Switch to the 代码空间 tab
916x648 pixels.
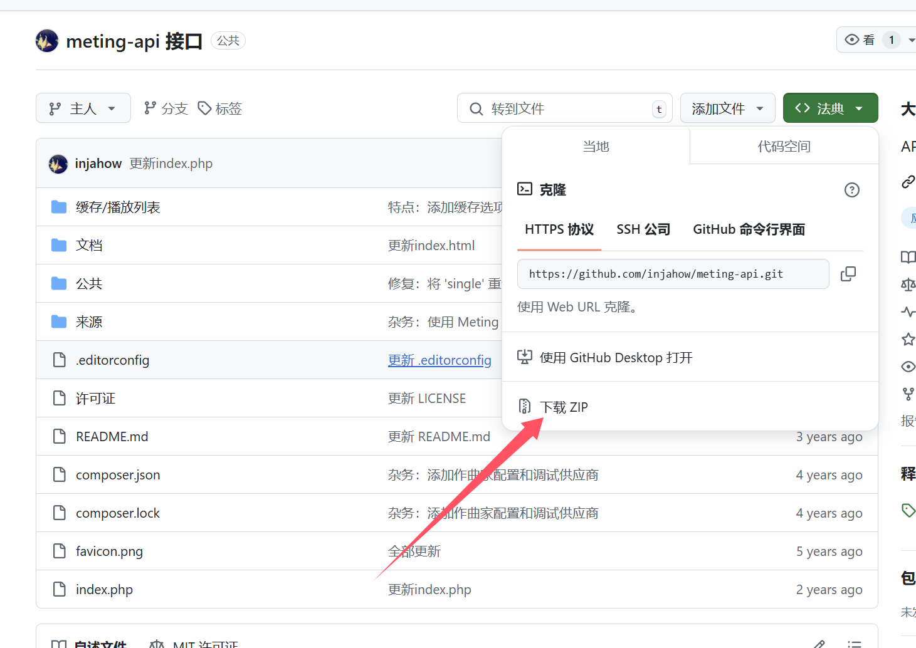[784, 146]
